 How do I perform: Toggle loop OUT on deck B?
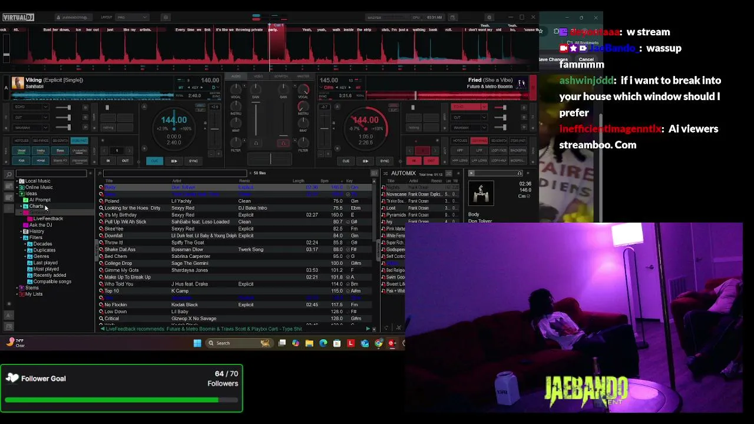point(431,161)
